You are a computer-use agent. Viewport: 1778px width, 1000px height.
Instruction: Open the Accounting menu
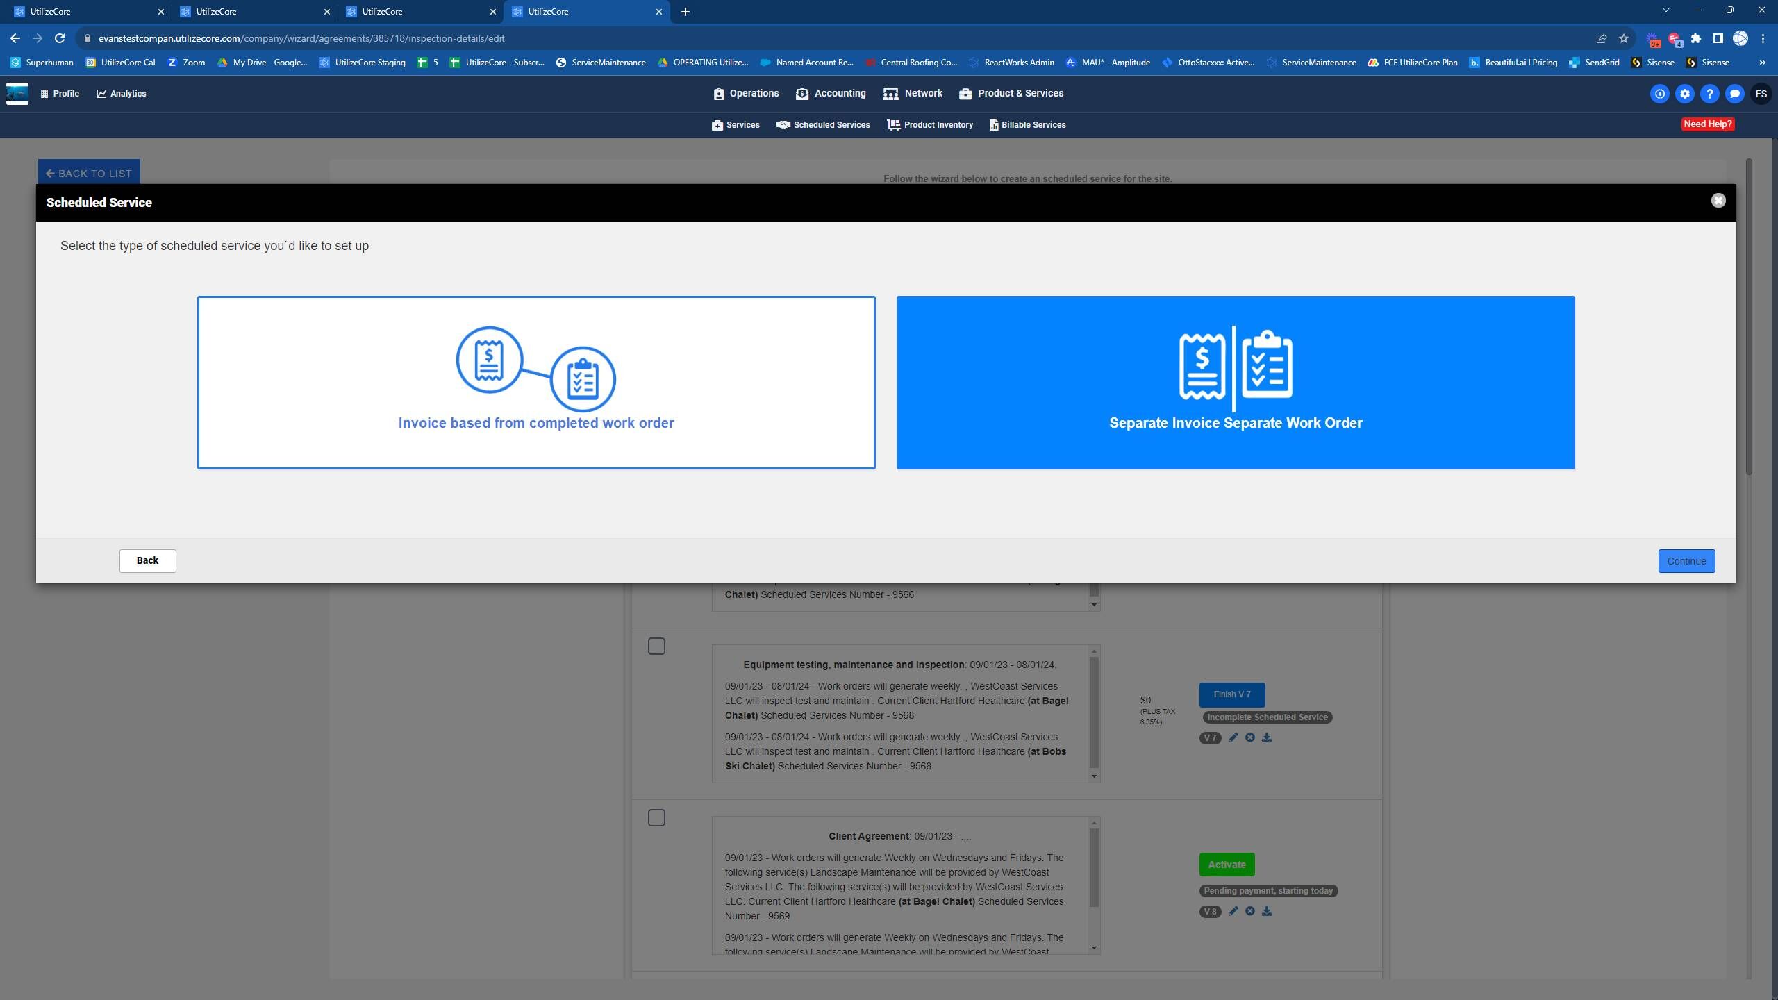click(831, 94)
